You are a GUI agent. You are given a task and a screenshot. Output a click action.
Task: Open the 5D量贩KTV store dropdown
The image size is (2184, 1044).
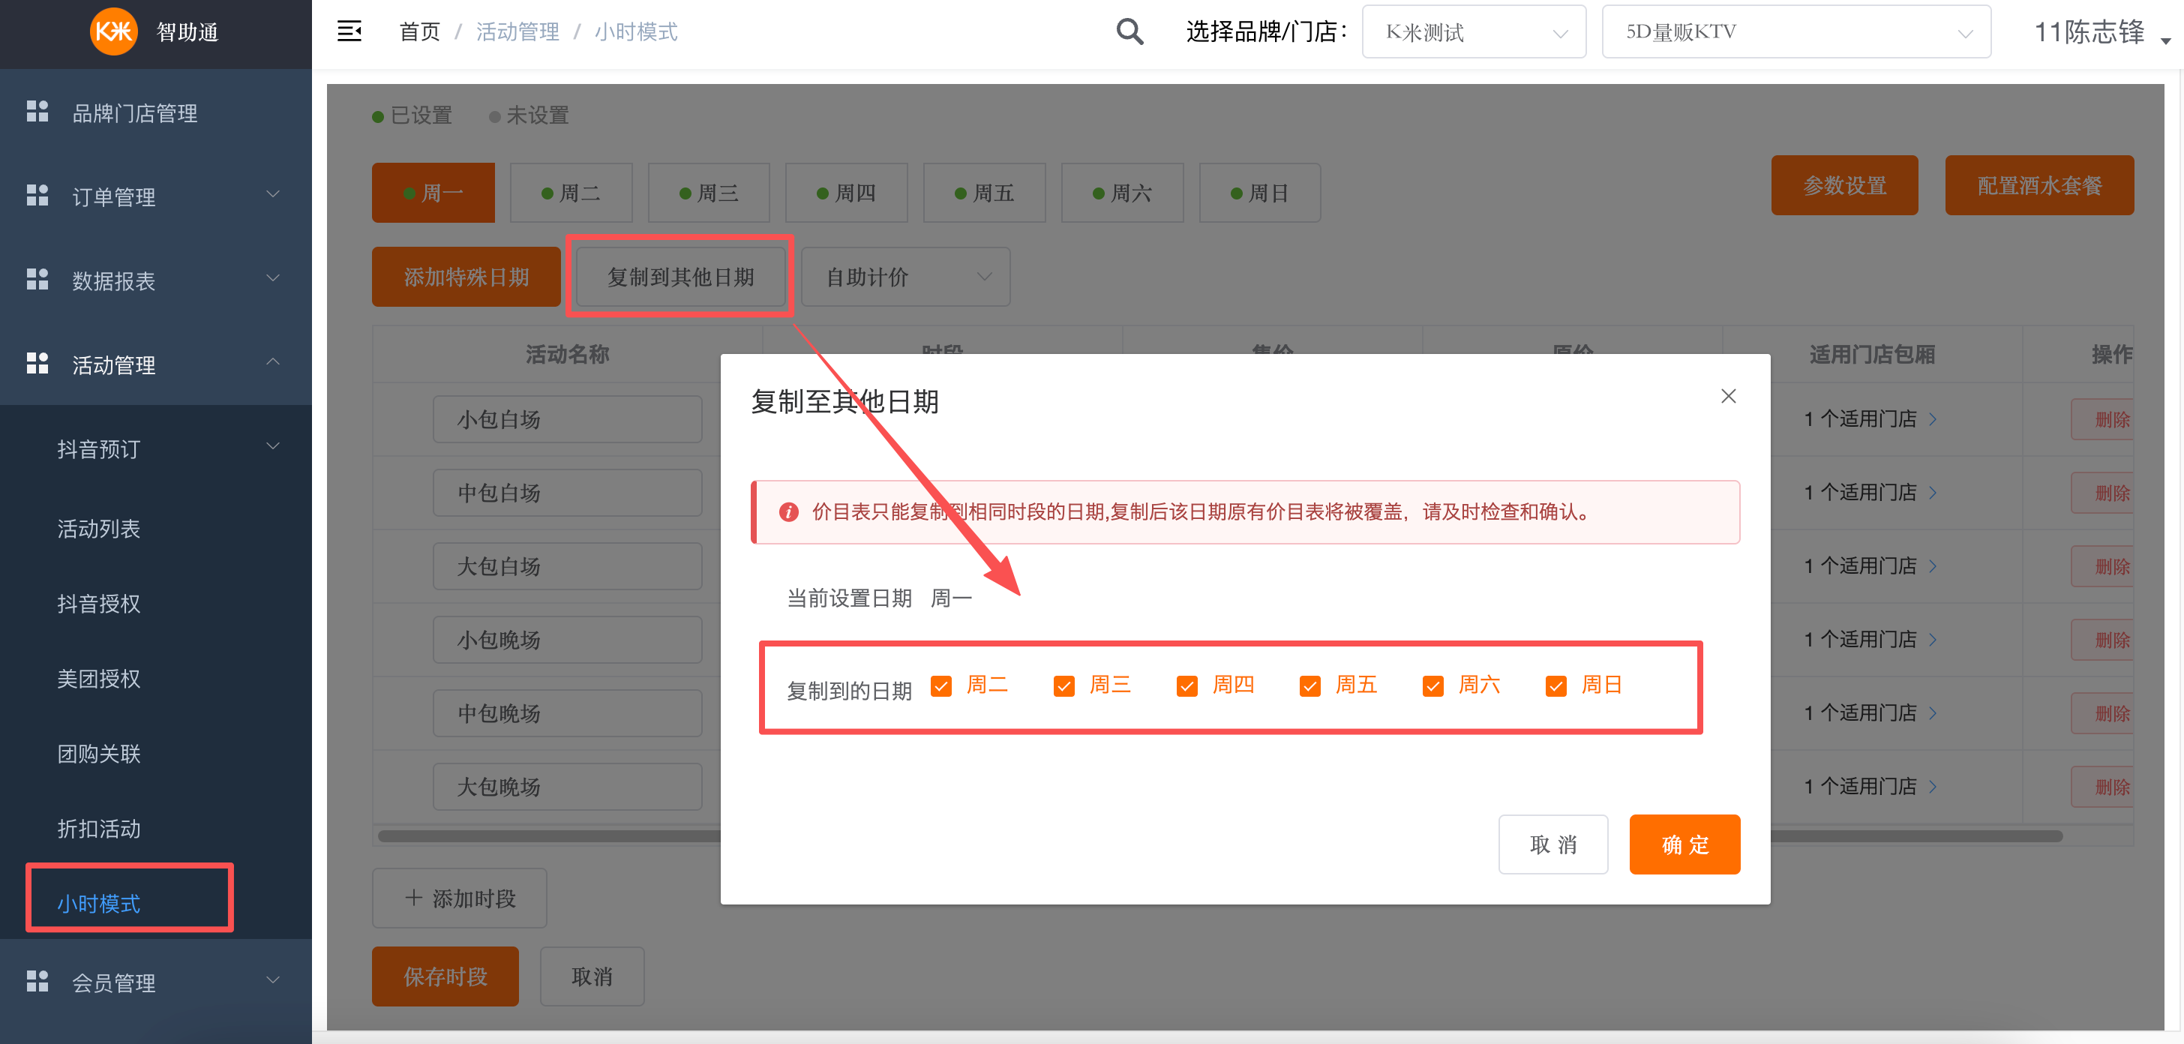1795,32
